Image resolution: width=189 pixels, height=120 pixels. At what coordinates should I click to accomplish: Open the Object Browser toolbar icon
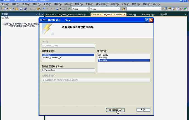[x=173, y=9]
